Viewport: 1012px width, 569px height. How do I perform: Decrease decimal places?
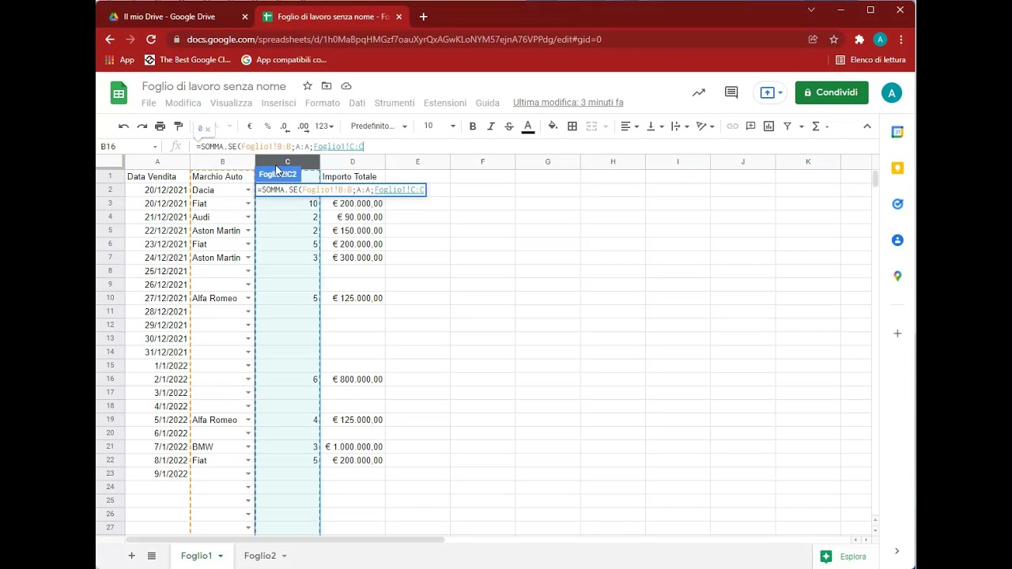pyautogui.click(x=284, y=126)
